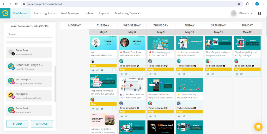Edit the 'Are you passionate' post
This screenshot has height=134, width=267.
pos(184,74)
